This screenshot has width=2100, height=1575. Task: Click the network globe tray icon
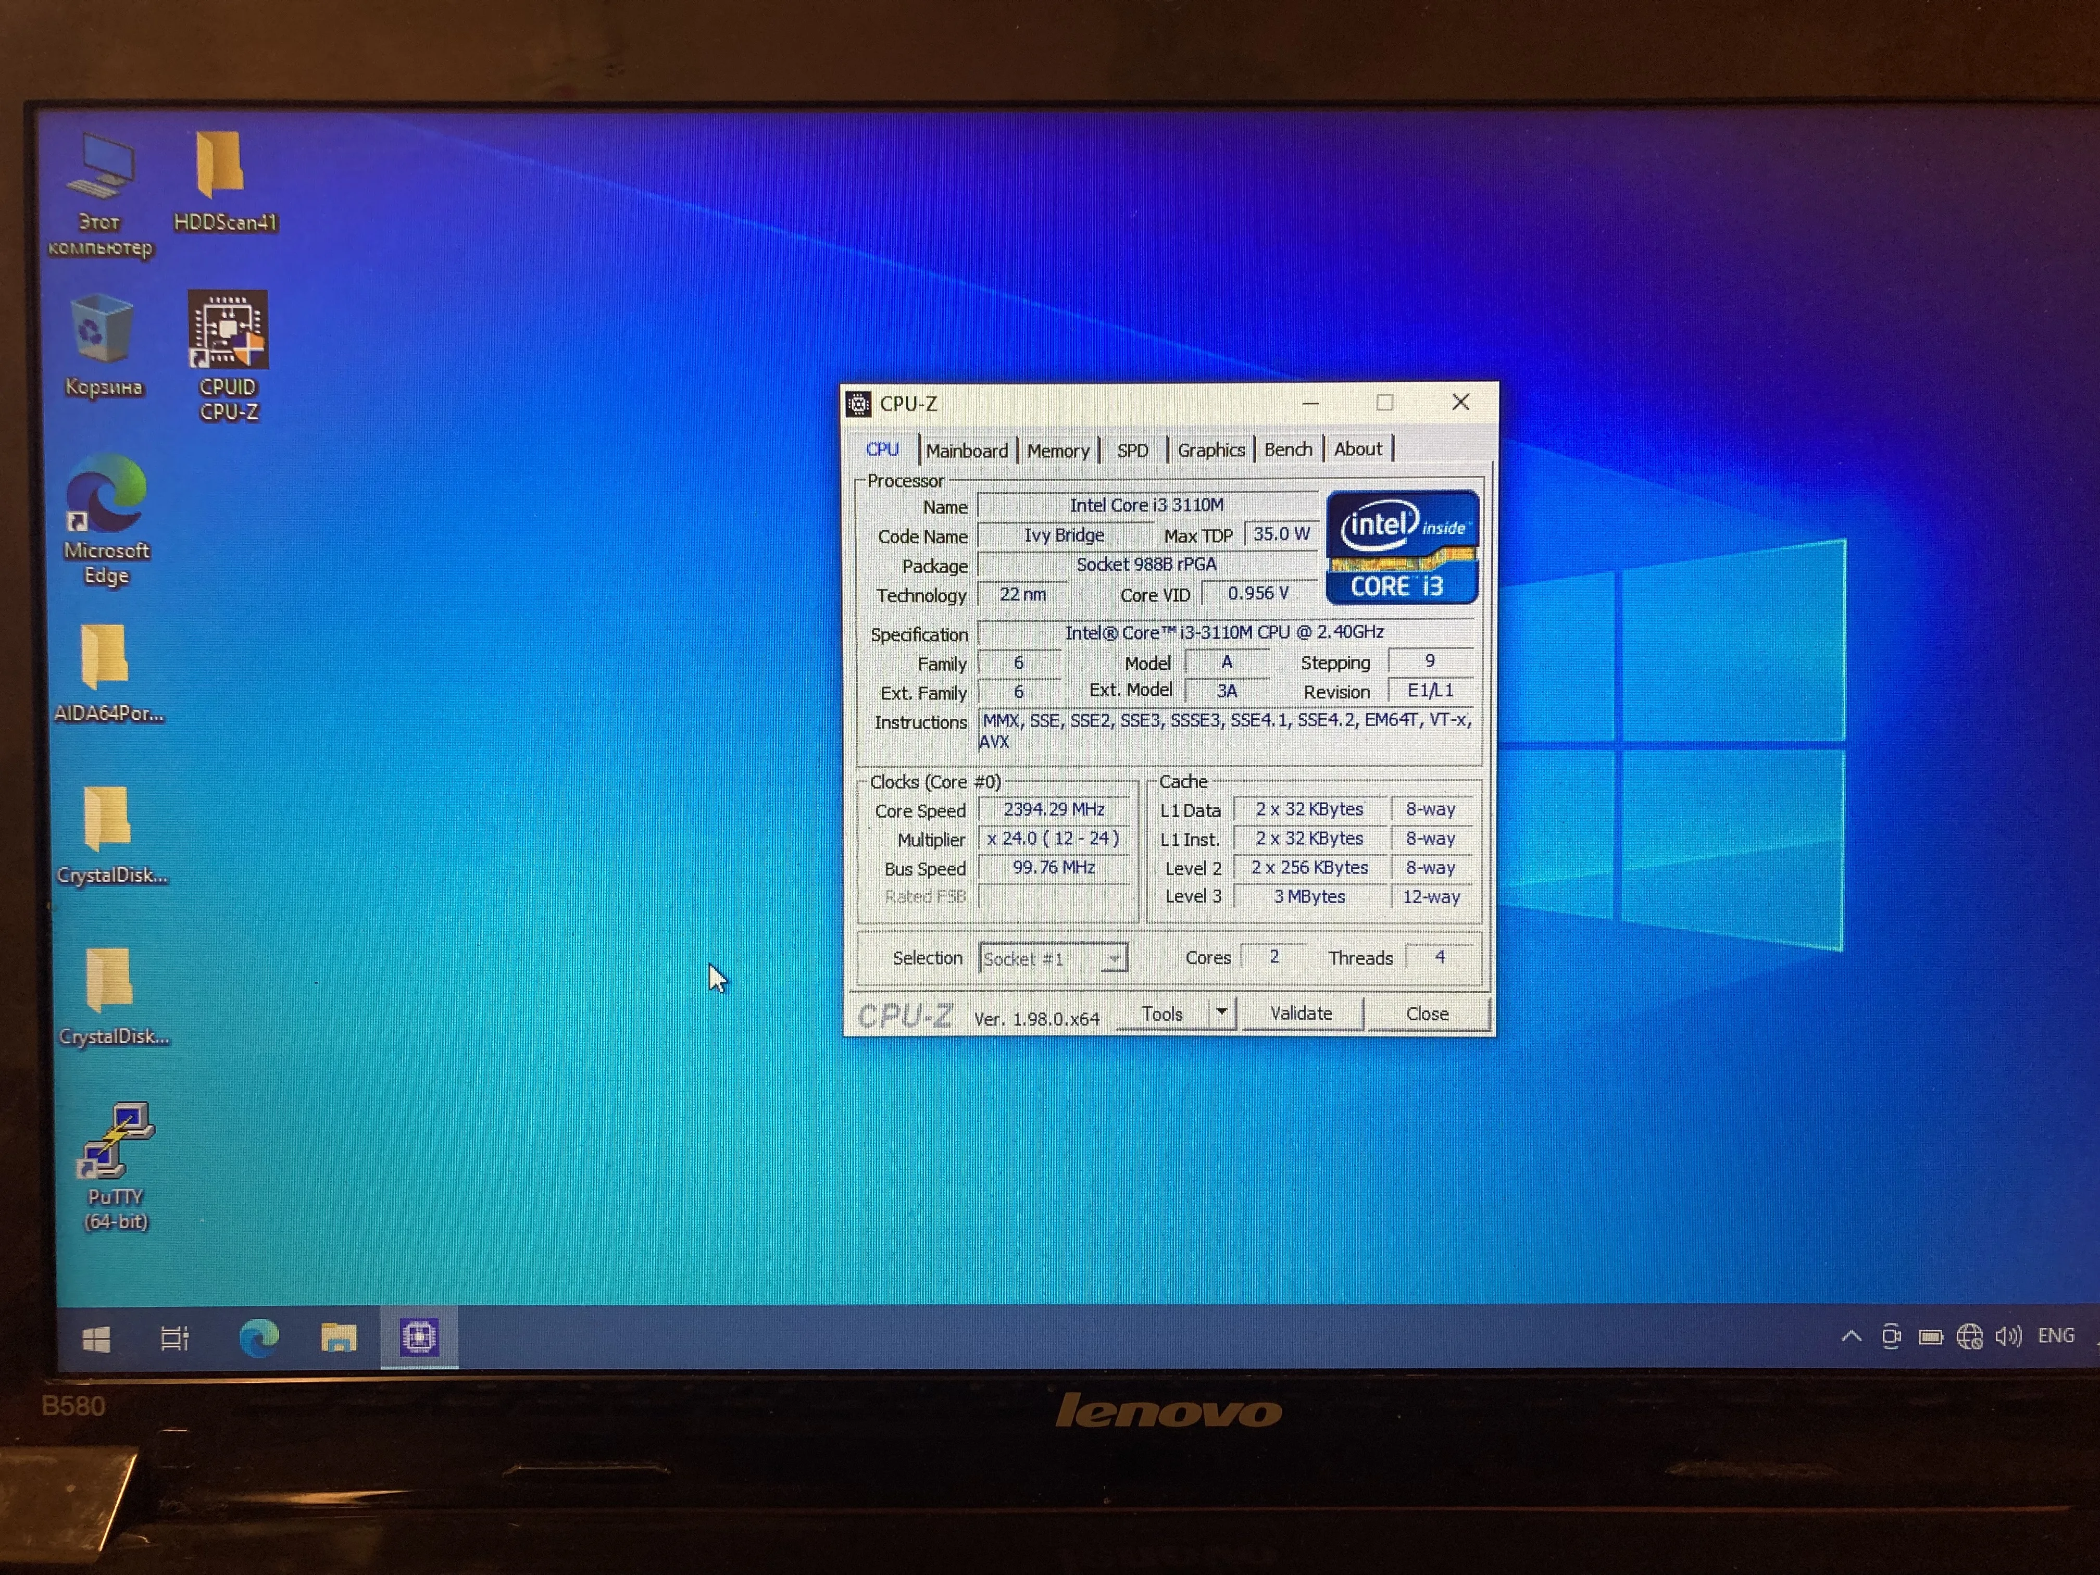pos(1969,1336)
